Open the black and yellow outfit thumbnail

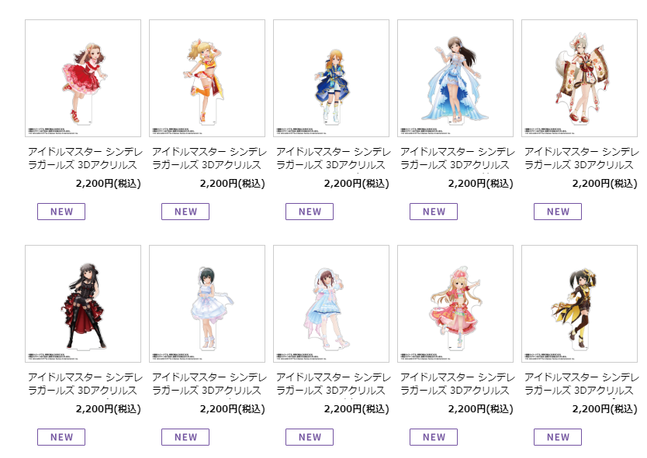580,304
